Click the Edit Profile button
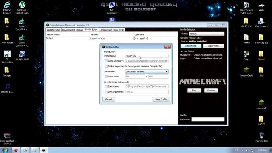Screen dimensions: 272x153 tap(213, 46)
